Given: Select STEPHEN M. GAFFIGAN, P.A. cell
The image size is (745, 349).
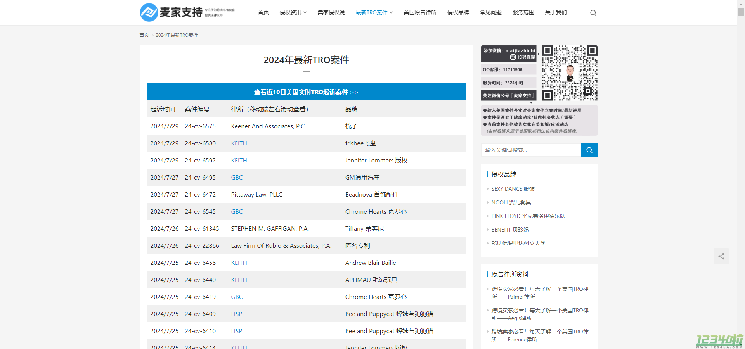Looking at the screenshot, I should coord(270,228).
